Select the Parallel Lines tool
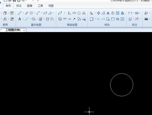 (26, 13)
